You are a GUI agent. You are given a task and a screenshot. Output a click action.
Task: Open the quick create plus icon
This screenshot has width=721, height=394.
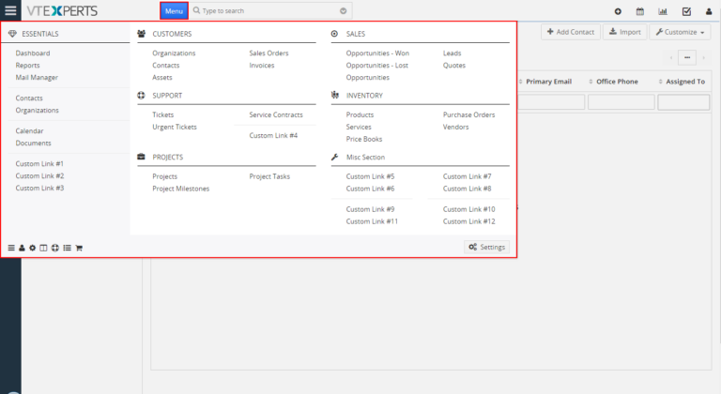coord(618,11)
